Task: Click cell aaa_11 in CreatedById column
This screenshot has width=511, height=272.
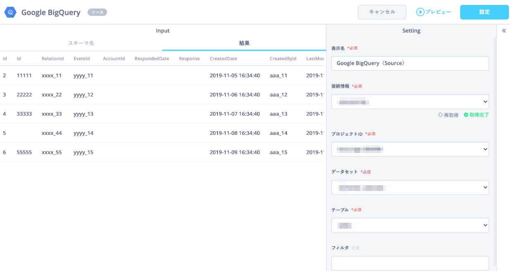Action: (x=278, y=76)
